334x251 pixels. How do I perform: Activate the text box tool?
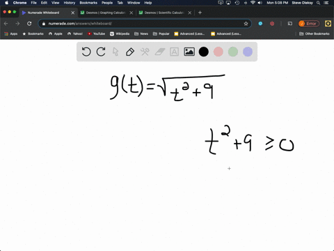pyautogui.click(x=174, y=52)
